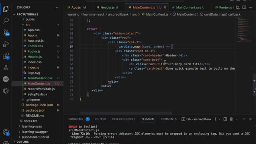
Task: Collapse the src folder
Action: [x=28, y=25]
